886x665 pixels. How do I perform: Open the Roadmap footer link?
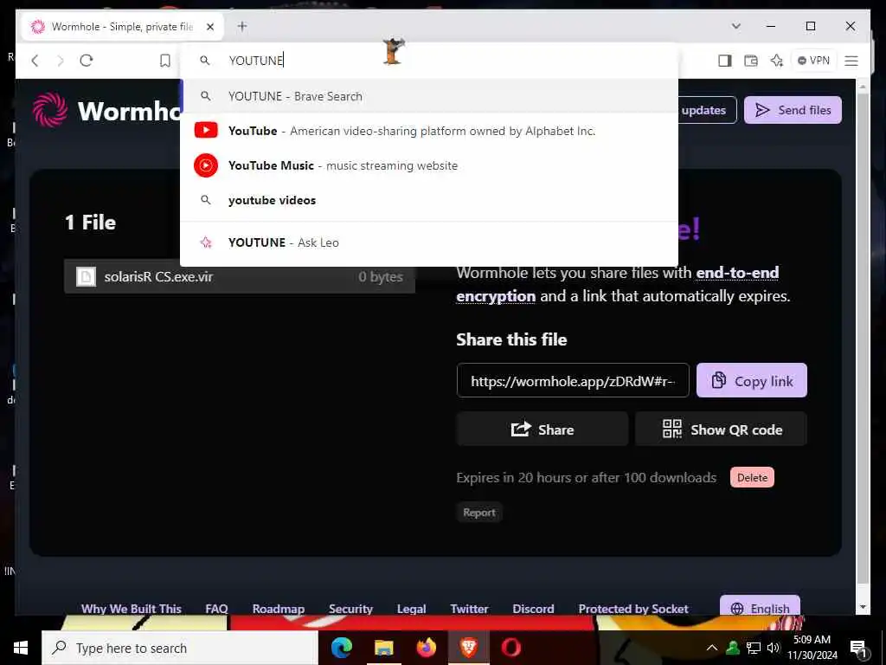278,609
